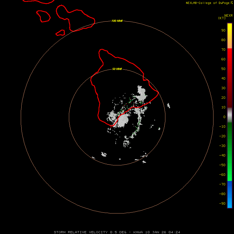Click the [KT] units label
Image resolution: width=234 pixels, height=234 pixels.
(x=222, y=18)
